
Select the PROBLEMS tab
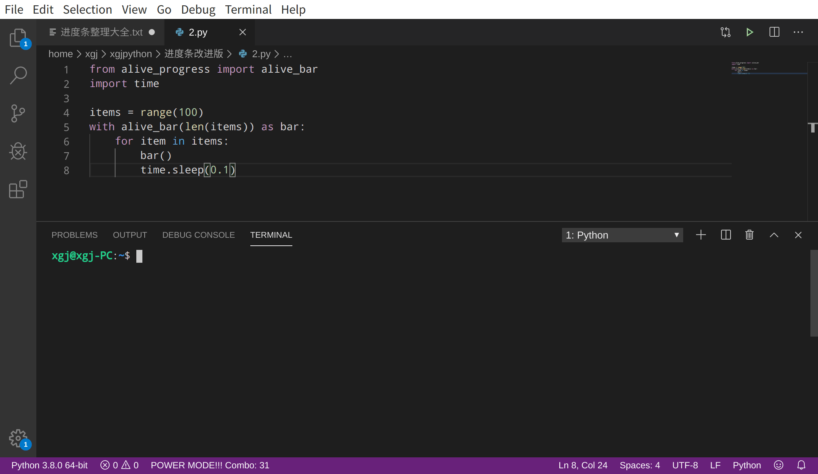tap(75, 235)
